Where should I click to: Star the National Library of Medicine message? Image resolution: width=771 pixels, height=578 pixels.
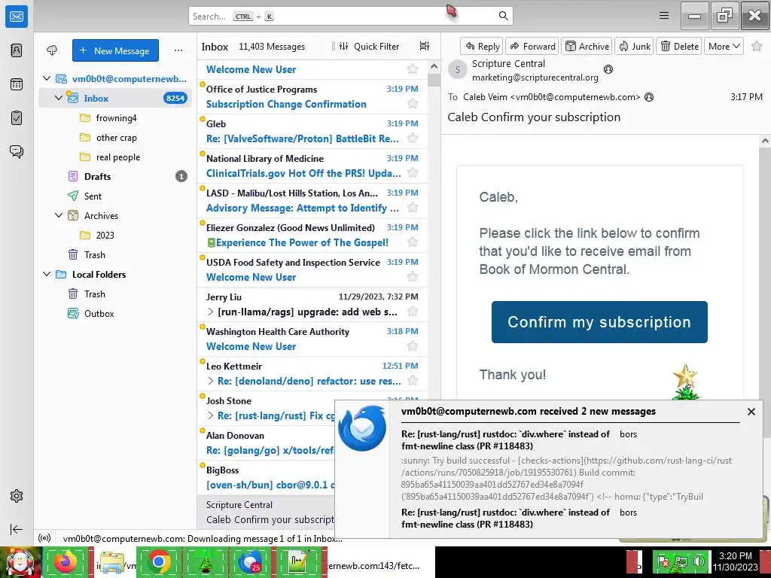(413, 173)
